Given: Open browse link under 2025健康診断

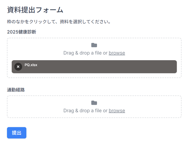Looking at the screenshot, I should [x=117, y=53].
